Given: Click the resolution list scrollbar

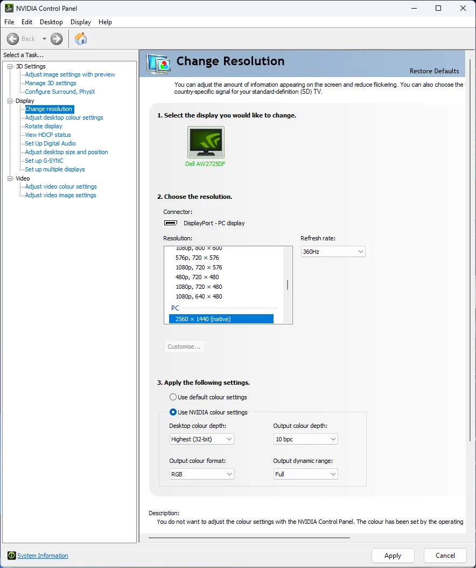Looking at the screenshot, I should click(288, 285).
